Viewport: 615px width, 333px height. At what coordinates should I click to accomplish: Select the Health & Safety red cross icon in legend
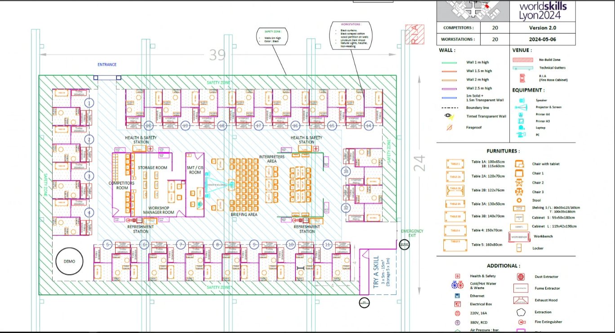click(457, 276)
